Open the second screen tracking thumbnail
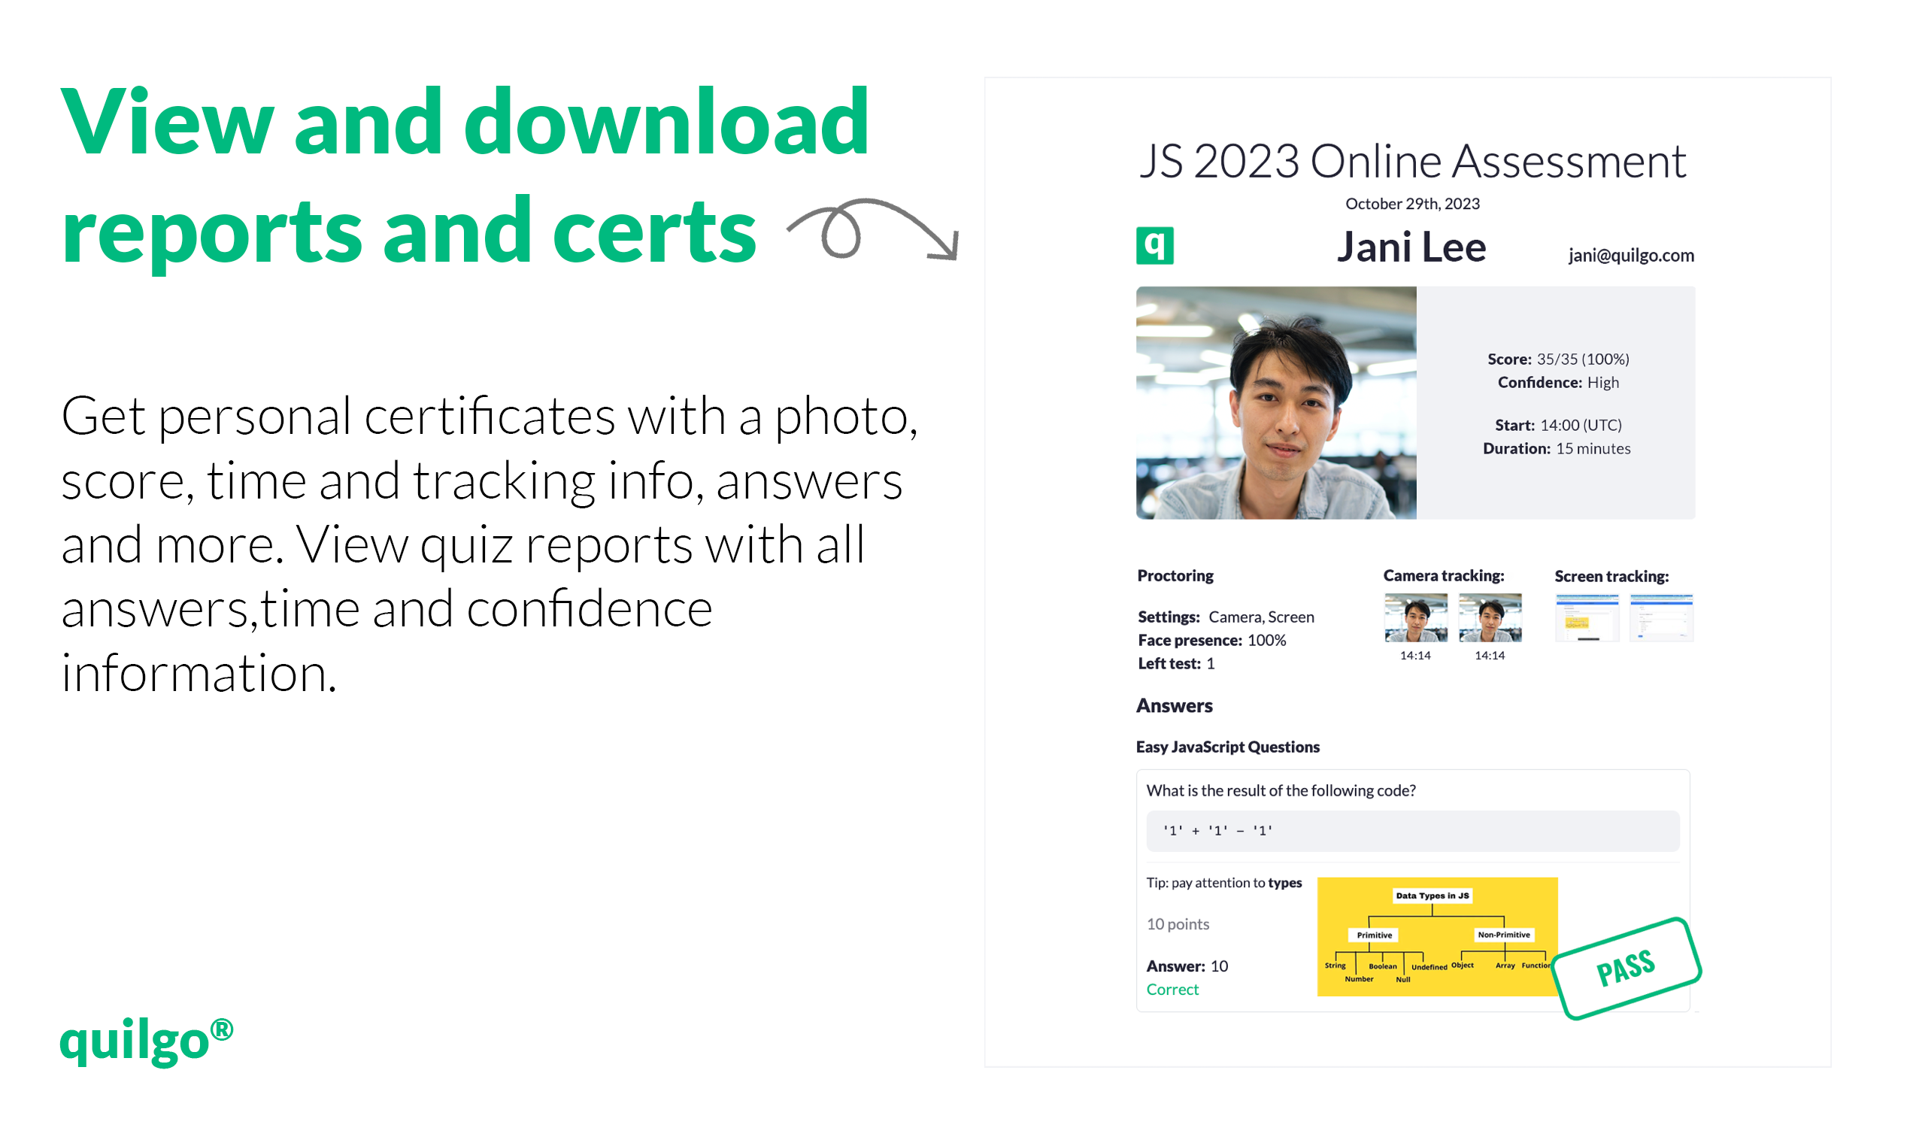1910x1143 pixels. pos(1661,617)
